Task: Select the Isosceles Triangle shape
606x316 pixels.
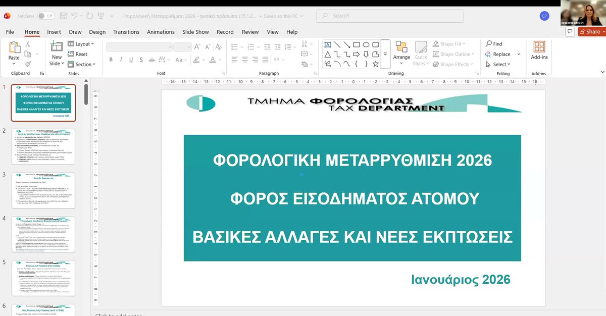Action: 328,54
